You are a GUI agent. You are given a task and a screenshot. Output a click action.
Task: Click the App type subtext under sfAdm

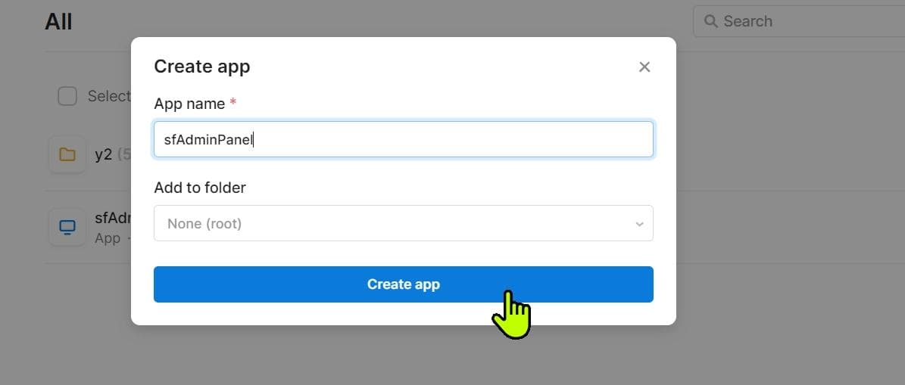point(108,238)
